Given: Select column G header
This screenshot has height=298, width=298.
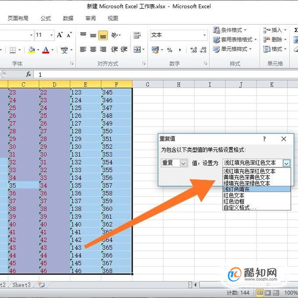Looking at the screenshot, I should [x=147, y=84].
